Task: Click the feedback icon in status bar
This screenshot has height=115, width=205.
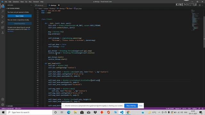Action: (x=199, y=109)
